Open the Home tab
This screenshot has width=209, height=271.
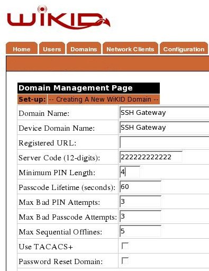22,48
